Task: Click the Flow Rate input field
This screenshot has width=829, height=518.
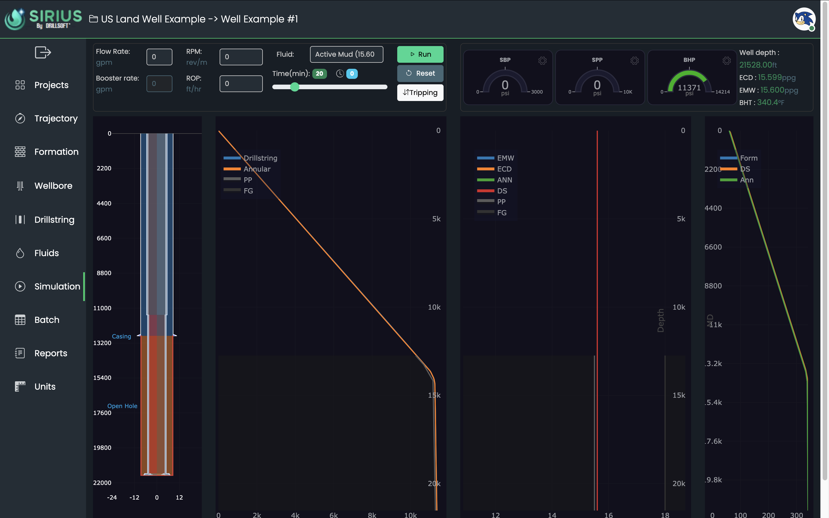Action: [x=159, y=57]
